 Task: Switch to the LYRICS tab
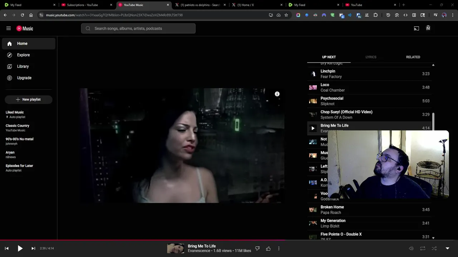click(x=371, y=57)
